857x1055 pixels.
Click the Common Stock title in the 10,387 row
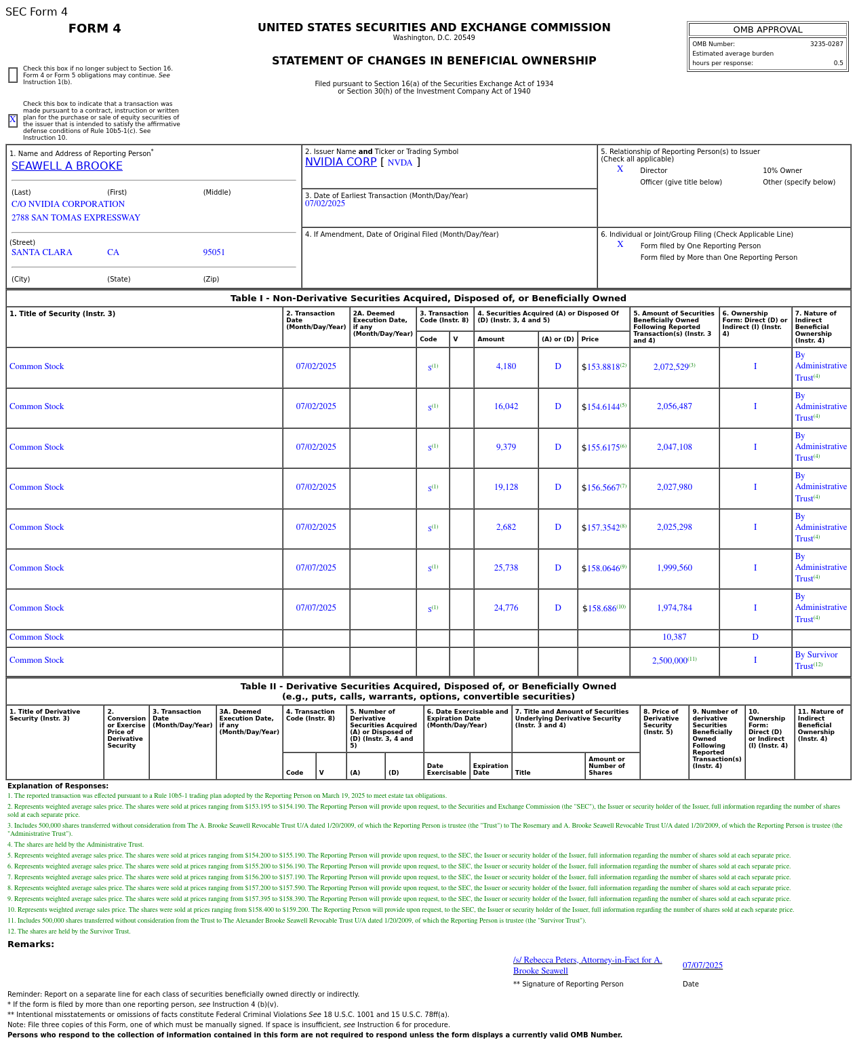click(37, 637)
